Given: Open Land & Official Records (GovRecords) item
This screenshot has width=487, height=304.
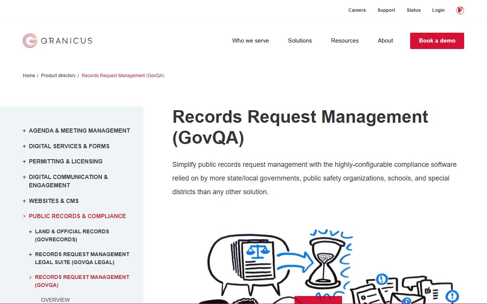Looking at the screenshot, I should click(72, 236).
